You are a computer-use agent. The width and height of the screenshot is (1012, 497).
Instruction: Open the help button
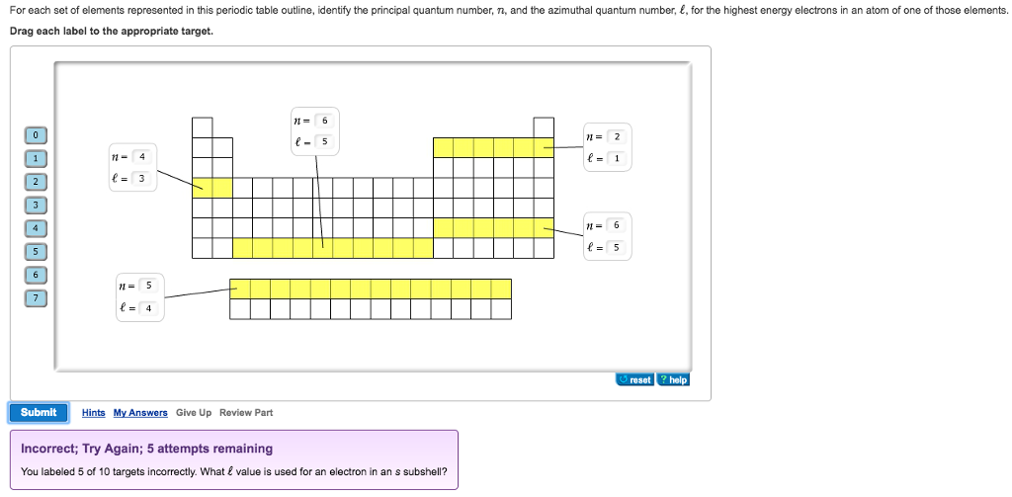click(x=673, y=379)
